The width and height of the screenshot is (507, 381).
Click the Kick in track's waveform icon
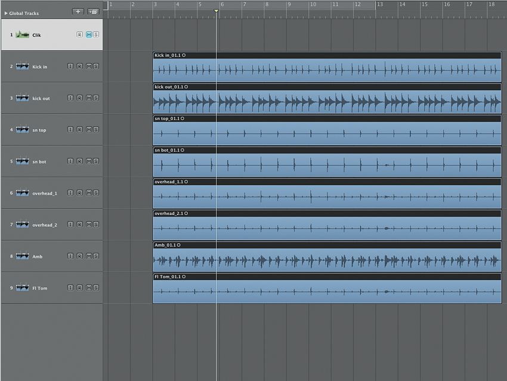[22, 66]
